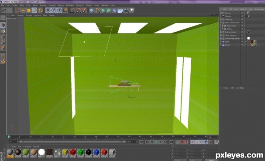Jump to the end of timeline

click(171, 142)
